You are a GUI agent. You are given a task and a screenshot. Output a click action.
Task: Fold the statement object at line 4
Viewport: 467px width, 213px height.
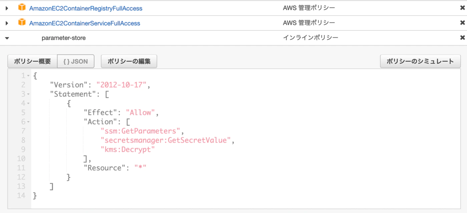[x=28, y=103]
